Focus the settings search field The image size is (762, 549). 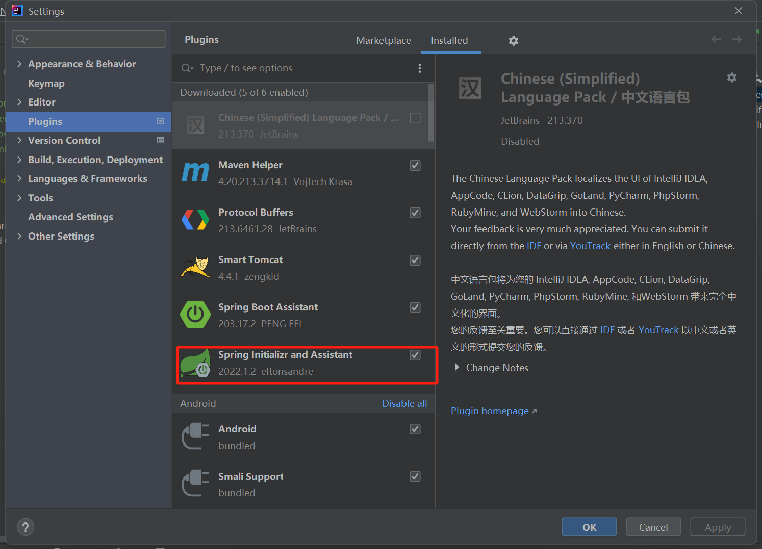pos(89,39)
